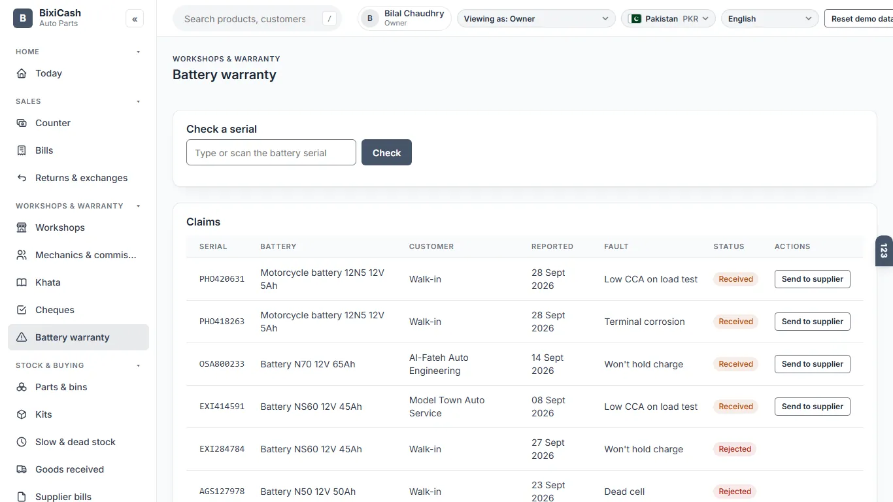Click Reset demo data button
The width and height of the screenshot is (893, 502).
858,19
